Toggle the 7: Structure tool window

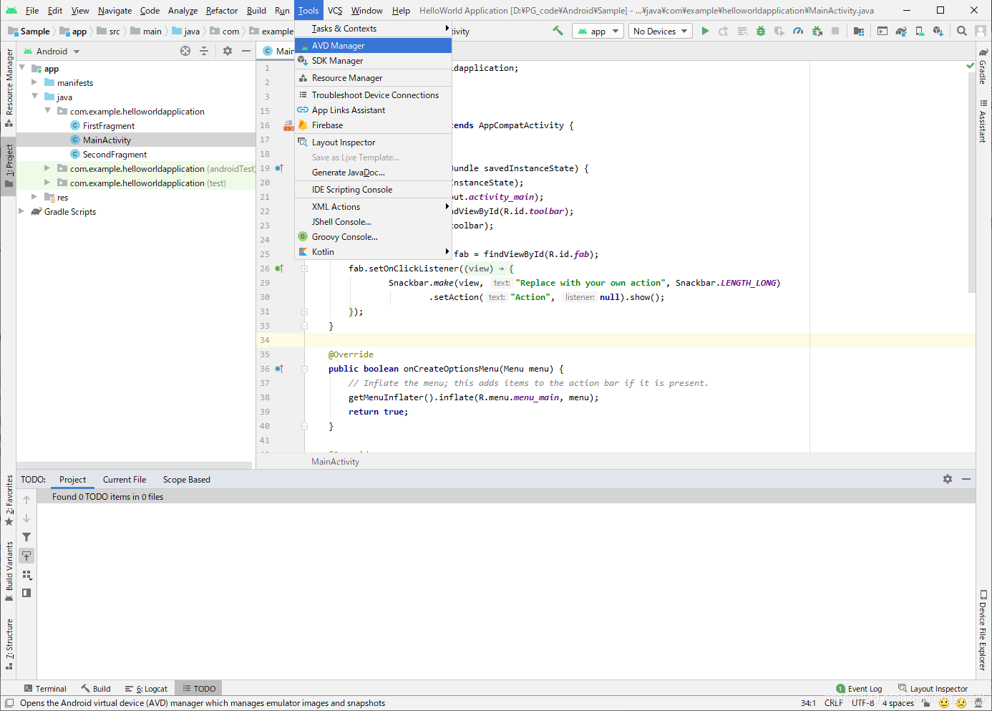(x=9, y=644)
